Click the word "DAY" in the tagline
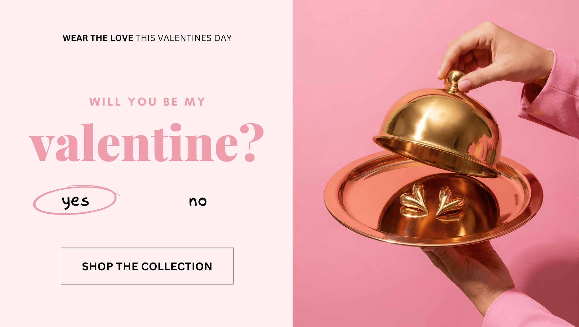The image size is (579, 327). (x=223, y=38)
